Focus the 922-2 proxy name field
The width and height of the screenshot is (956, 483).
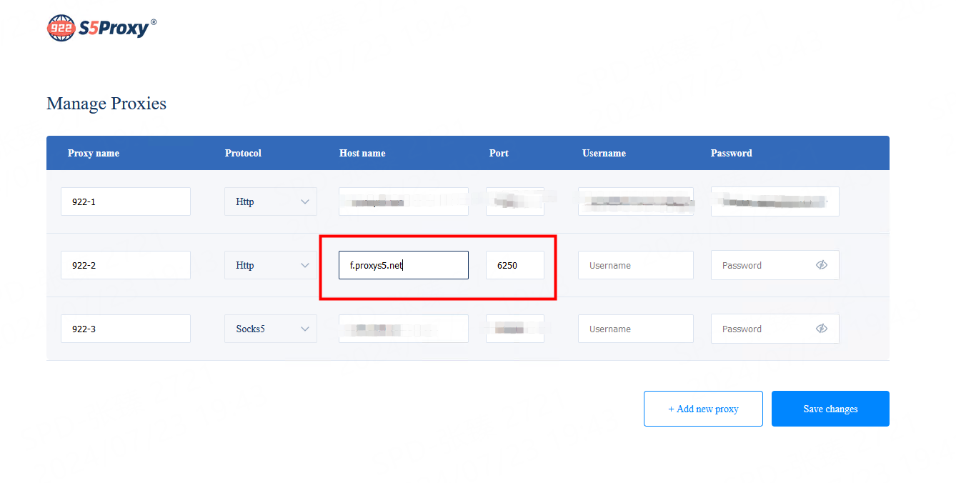[125, 265]
